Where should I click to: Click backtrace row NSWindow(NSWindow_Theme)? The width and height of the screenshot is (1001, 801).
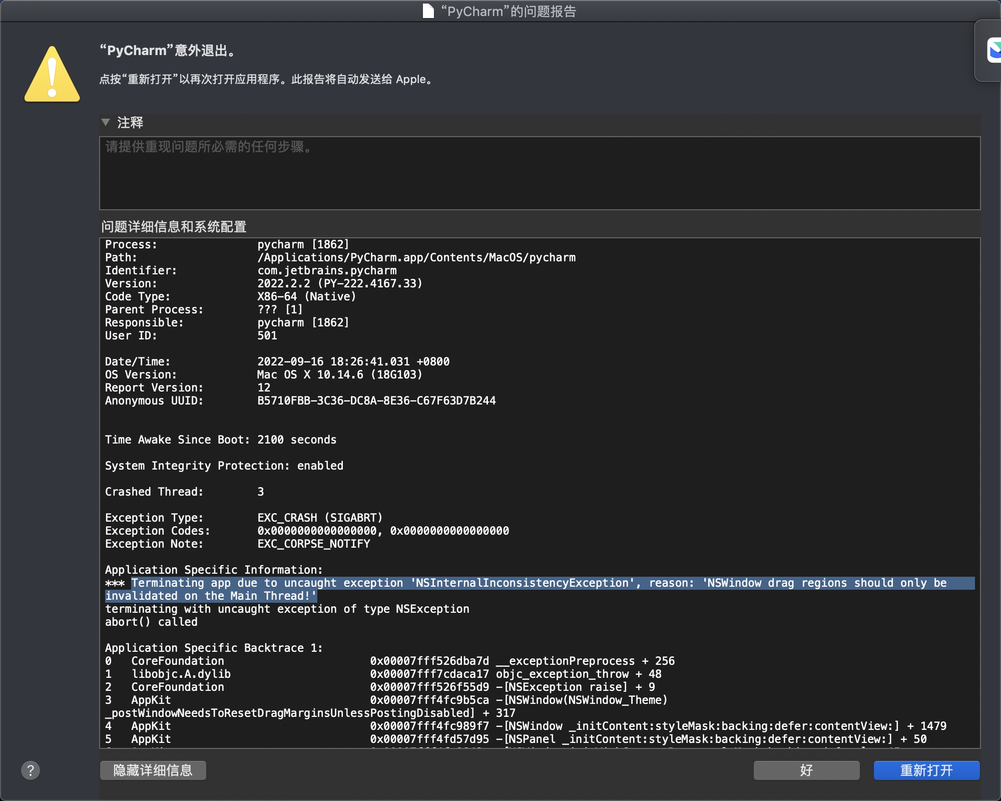(x=386, y=700)
